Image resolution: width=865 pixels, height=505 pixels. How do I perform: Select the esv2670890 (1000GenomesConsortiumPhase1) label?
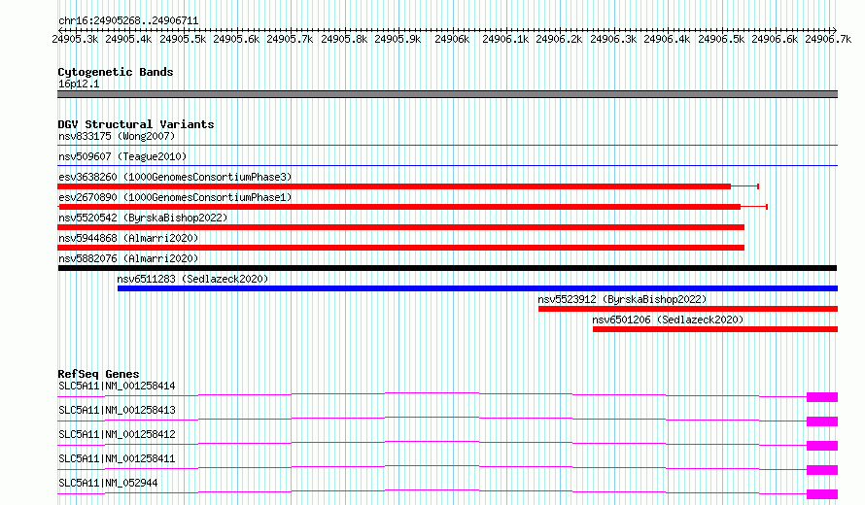(175, 197)
